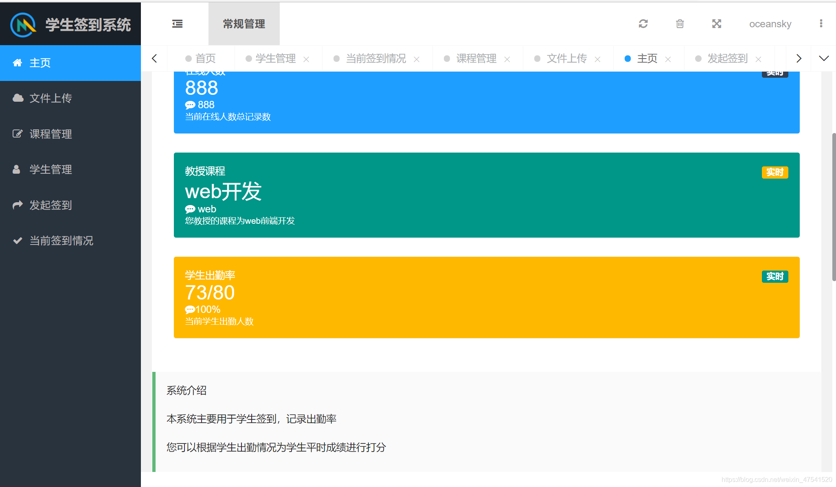Click the 73/80 attendance figure
Viewport: 836px width, 487px height.
[x=210, y=293]
